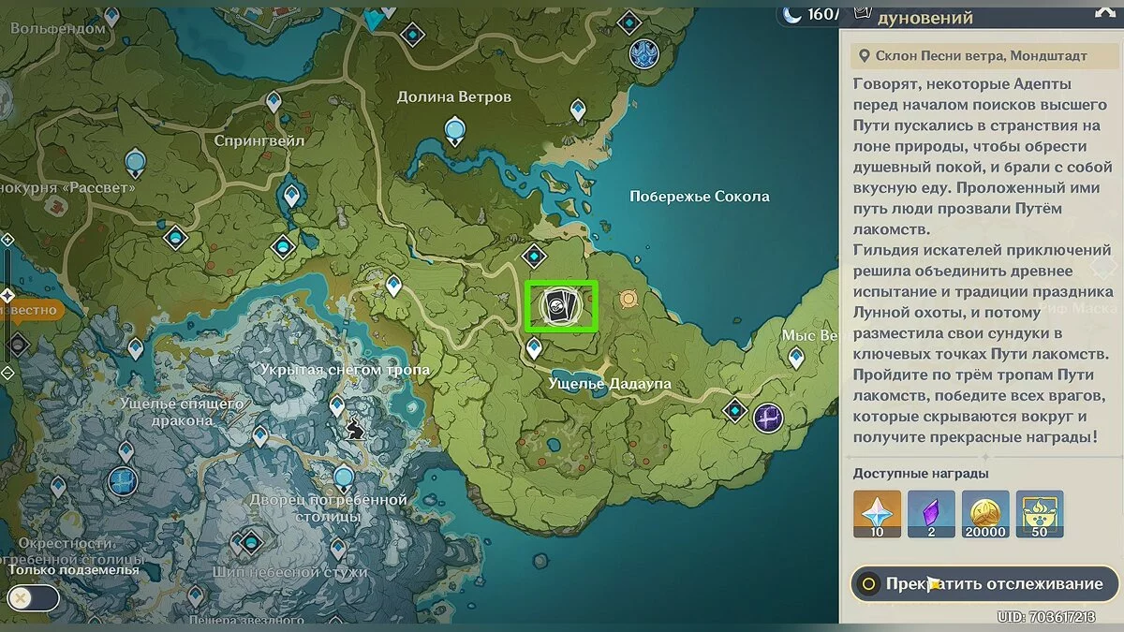
Task: Click the dark round icon below the orange tag
Action: pyautogui.click(x=16, y=345)
